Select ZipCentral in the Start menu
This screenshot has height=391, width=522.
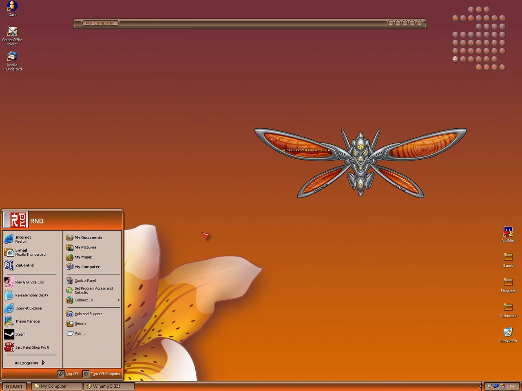click(24, 265)
